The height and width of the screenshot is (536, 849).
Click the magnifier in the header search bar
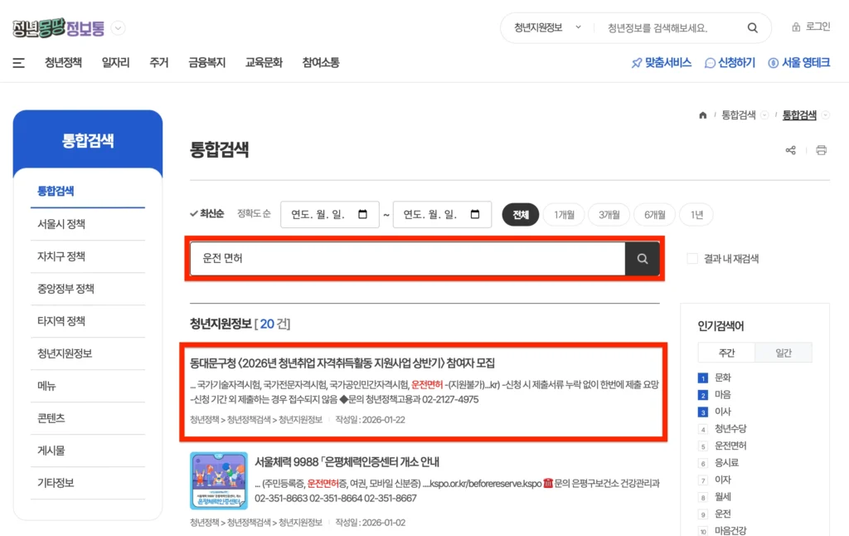point(752,27)
